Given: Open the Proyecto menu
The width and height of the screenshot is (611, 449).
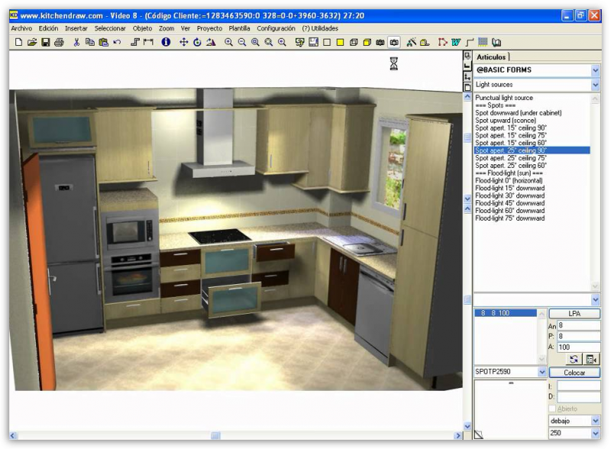Looking at the screenshot, I should point(209,28).
